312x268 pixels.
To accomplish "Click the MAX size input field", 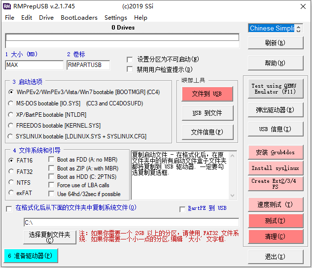I will [34, 65].
